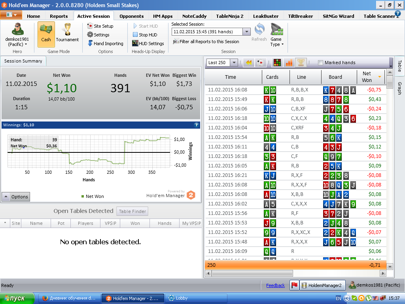The image size is (405, 304).
Task: Sort hands by Net Won column
Action: 370,77
